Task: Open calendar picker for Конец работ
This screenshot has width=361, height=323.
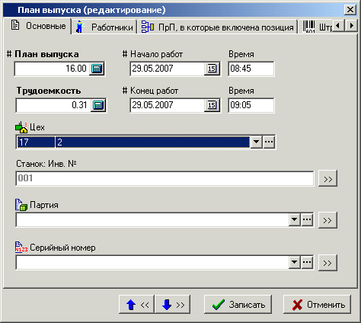Action: point(212,105)
